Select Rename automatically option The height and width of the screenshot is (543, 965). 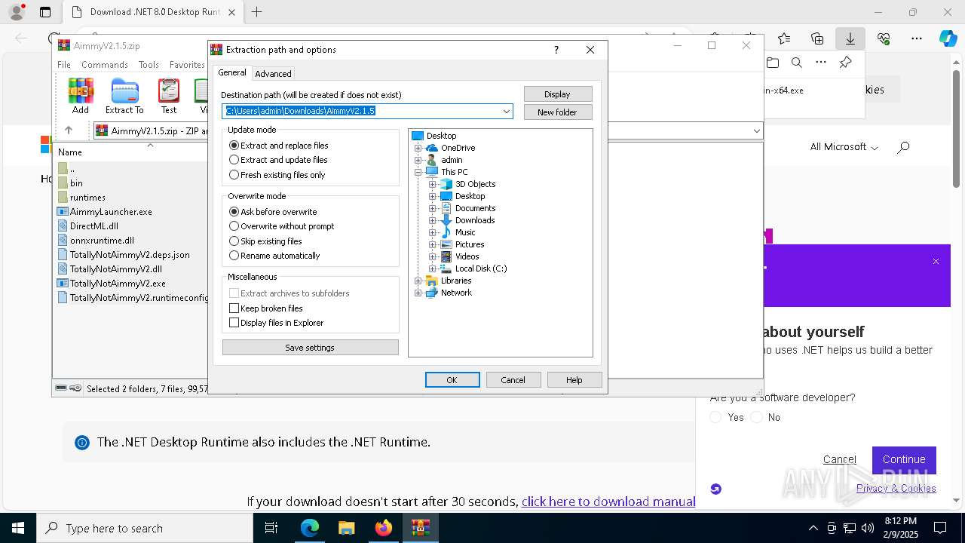click(274, 256)
